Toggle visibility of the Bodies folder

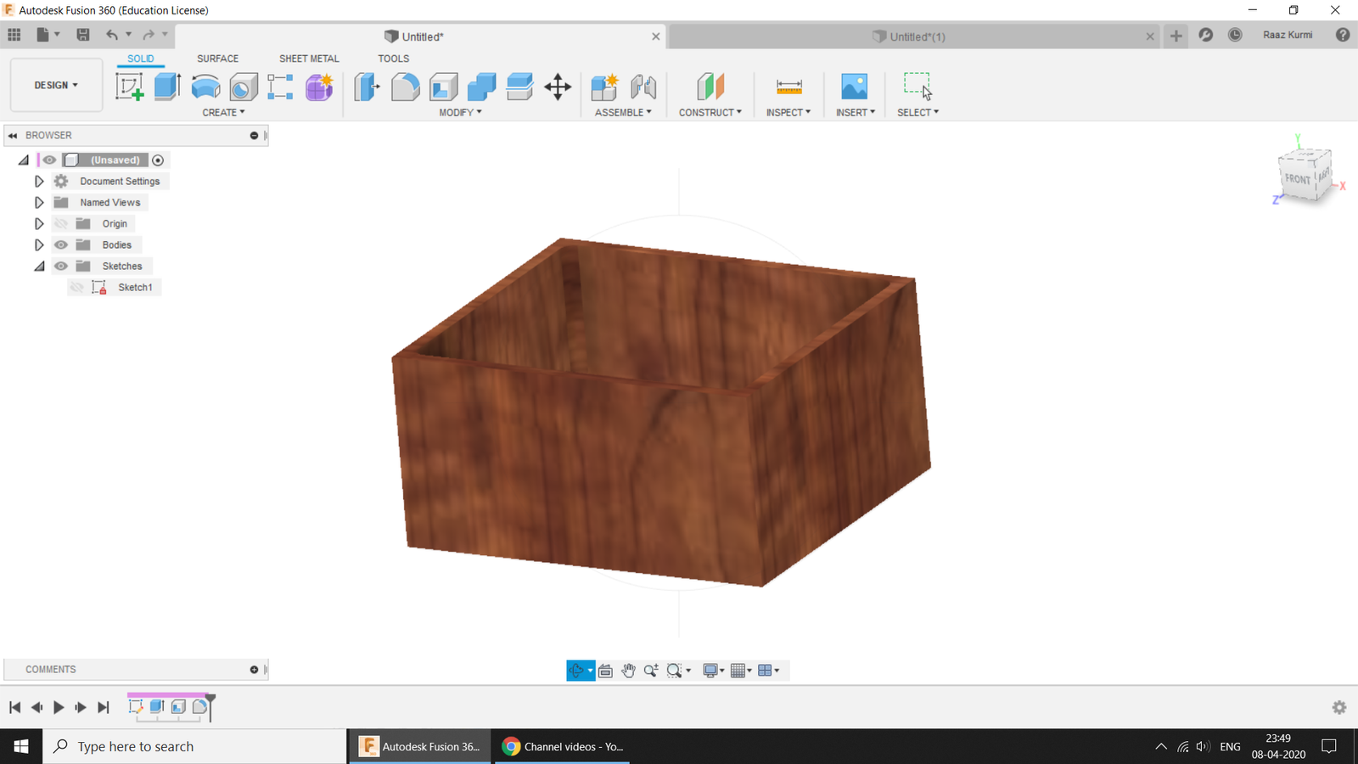pyautogui.click(x=61, y=244)
